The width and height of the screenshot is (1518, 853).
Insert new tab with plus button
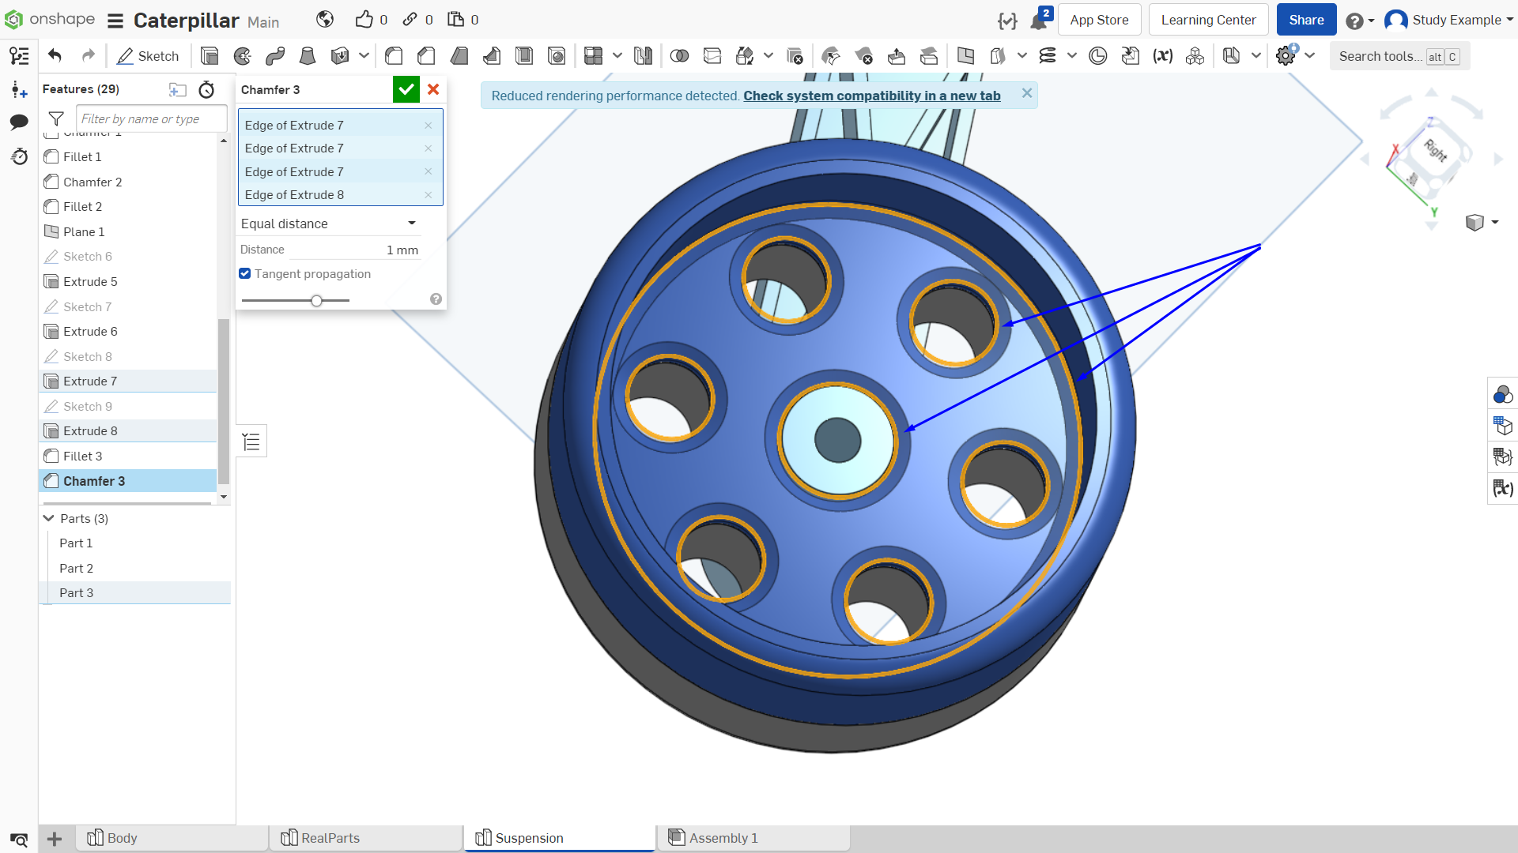(55, 839)
